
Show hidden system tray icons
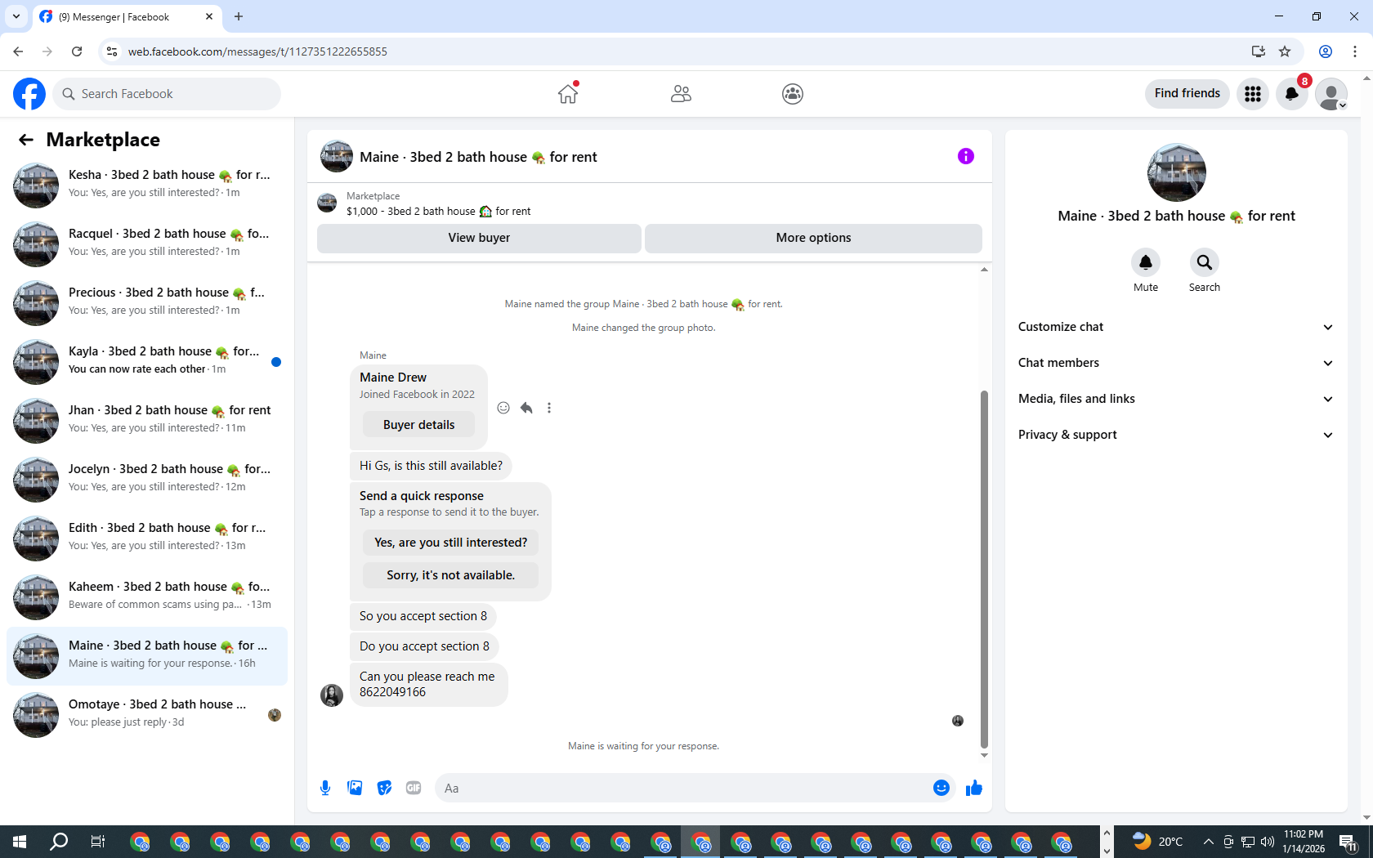1208,842
